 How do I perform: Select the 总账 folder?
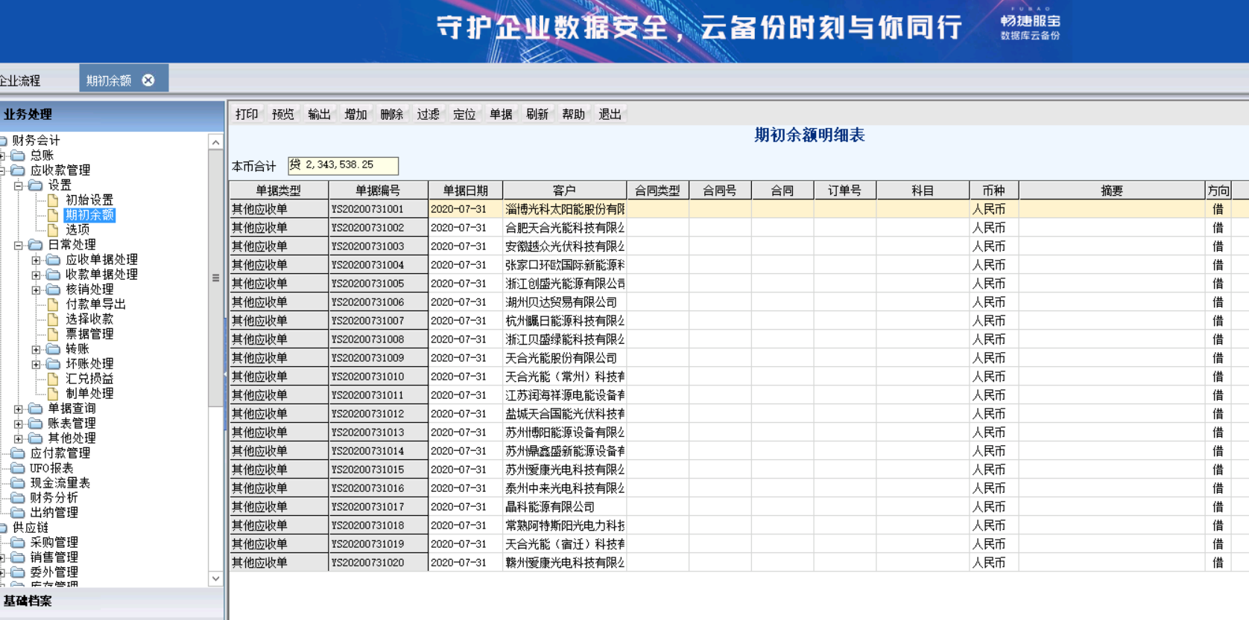point(42,156)
